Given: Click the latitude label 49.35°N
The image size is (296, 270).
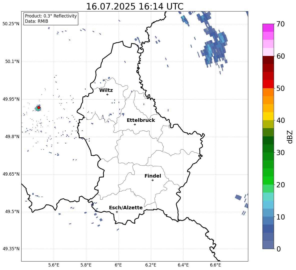Looking at the screenshot, I should click(11, 249).
